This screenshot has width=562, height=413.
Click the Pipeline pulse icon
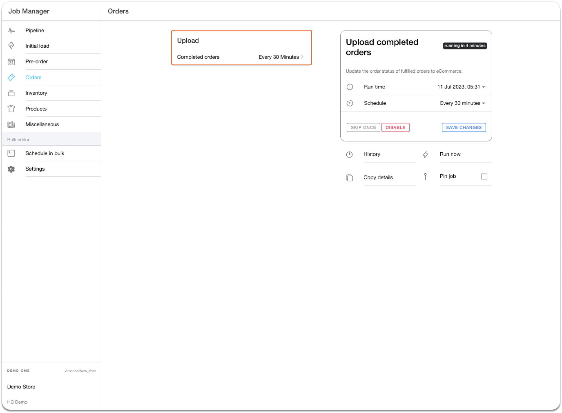[x=11, y=30]
